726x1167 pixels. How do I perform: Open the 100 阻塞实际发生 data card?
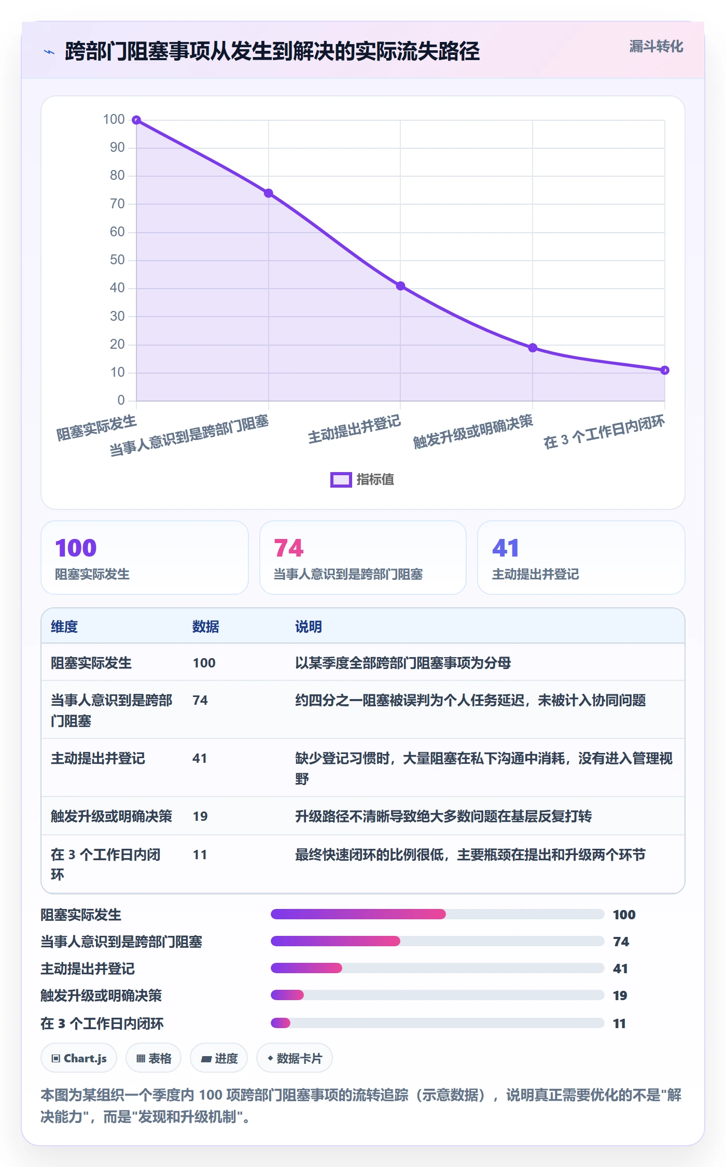tap(145, 558)
